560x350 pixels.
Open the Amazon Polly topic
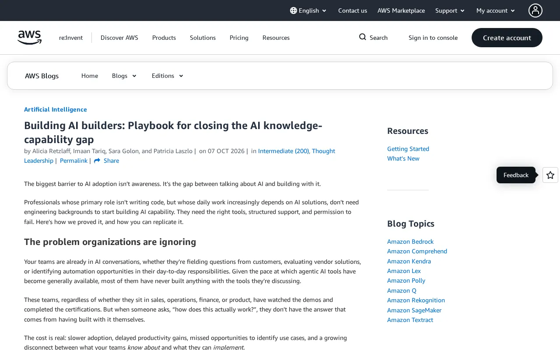(406, 280)
